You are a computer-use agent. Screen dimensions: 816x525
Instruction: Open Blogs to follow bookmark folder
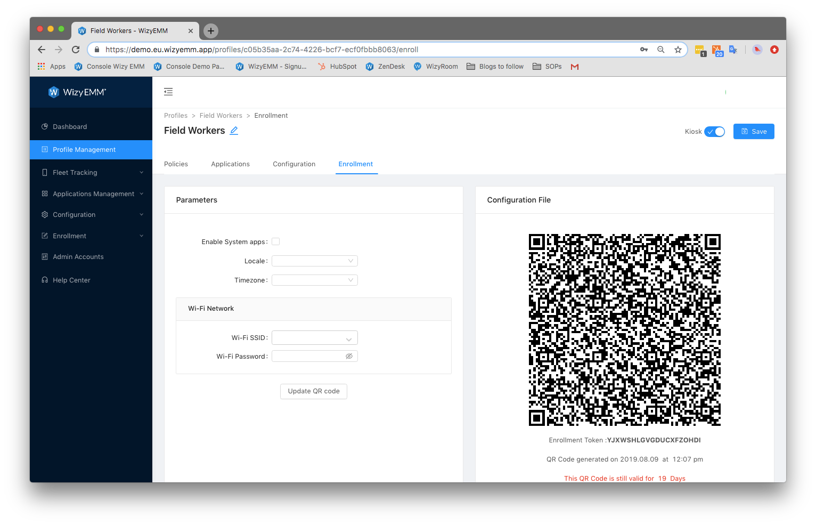495,67
